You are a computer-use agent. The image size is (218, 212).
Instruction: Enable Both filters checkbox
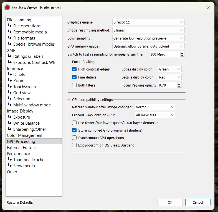[x=74, y=85]
